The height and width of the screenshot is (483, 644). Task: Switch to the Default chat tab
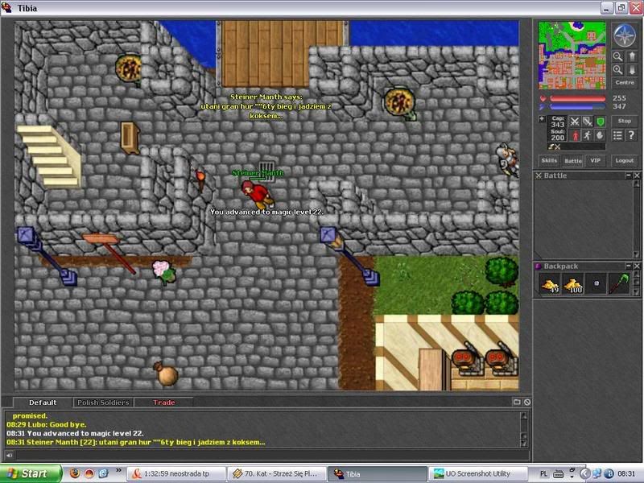coord(43,402)
